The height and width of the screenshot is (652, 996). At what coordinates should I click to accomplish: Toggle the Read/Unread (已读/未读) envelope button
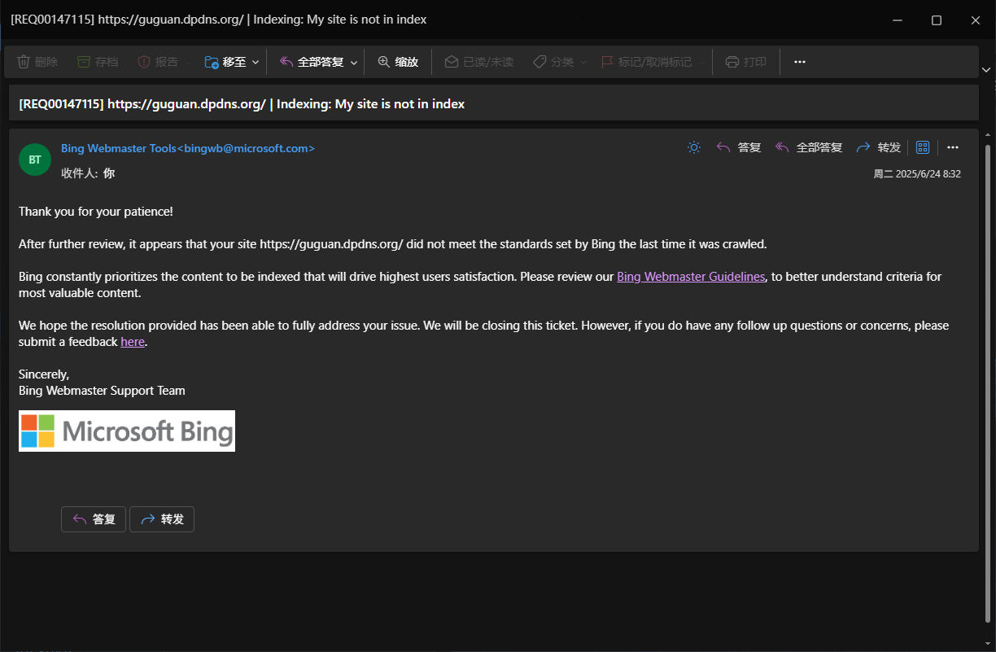(x=478, y=62)
